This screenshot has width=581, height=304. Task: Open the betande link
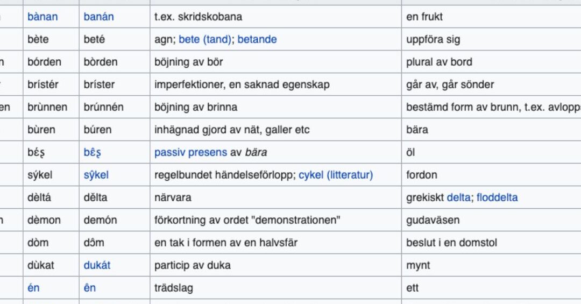tap(257, 39)
